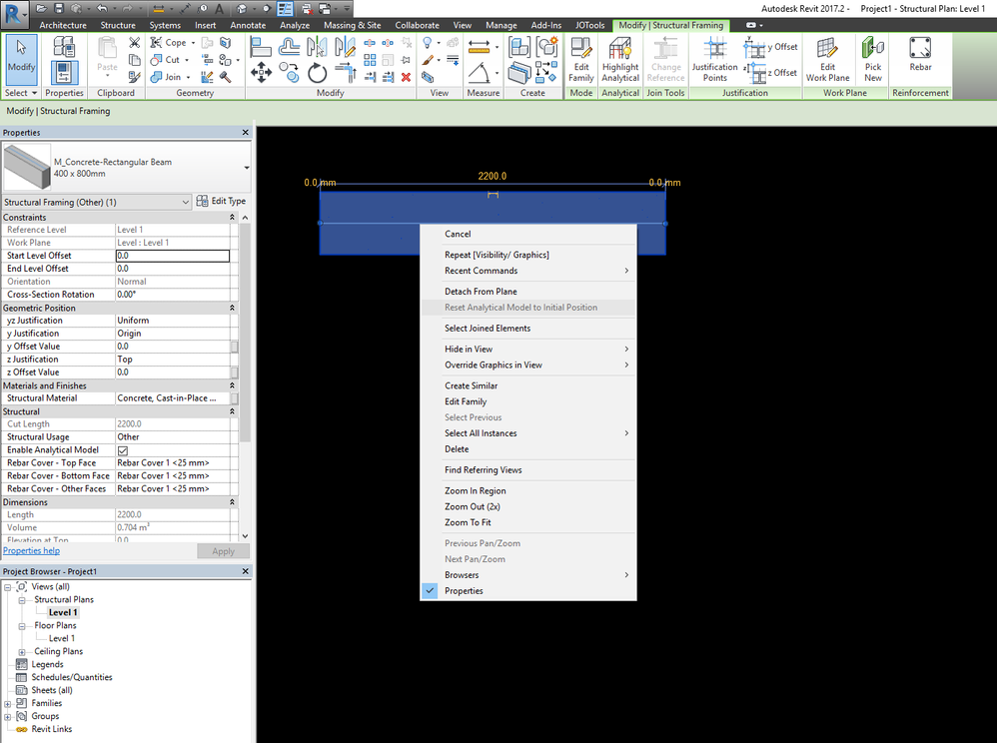Click Pick New work plane tool

pos(873,60)
